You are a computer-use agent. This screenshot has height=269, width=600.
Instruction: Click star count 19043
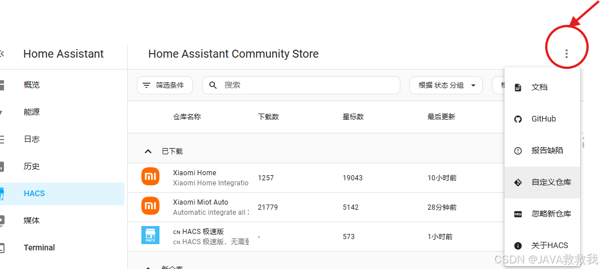click(352, 178)
